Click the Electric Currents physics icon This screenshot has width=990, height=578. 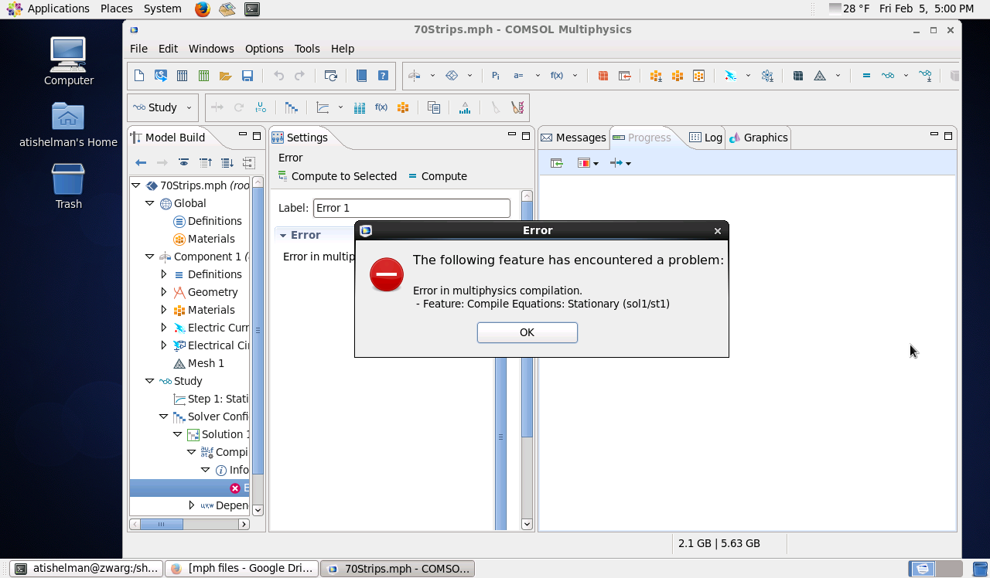[x=730, y=76]
